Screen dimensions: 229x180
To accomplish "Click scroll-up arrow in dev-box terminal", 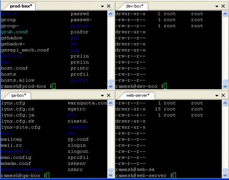I will [225, 14].
